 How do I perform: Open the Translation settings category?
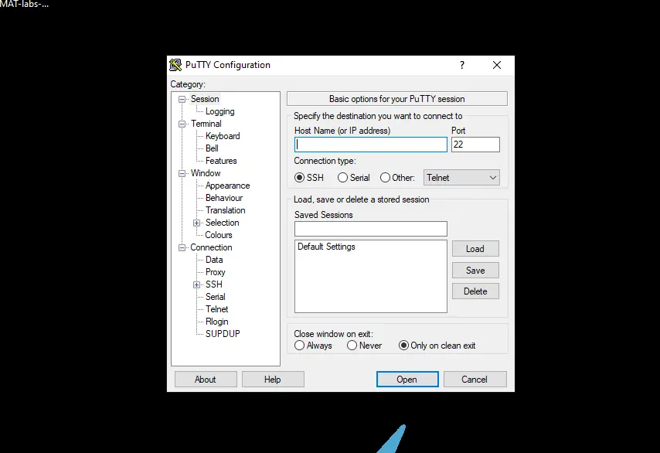point(225,210)
